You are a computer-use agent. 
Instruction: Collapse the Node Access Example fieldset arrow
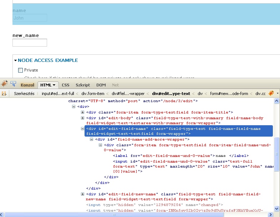16,60
